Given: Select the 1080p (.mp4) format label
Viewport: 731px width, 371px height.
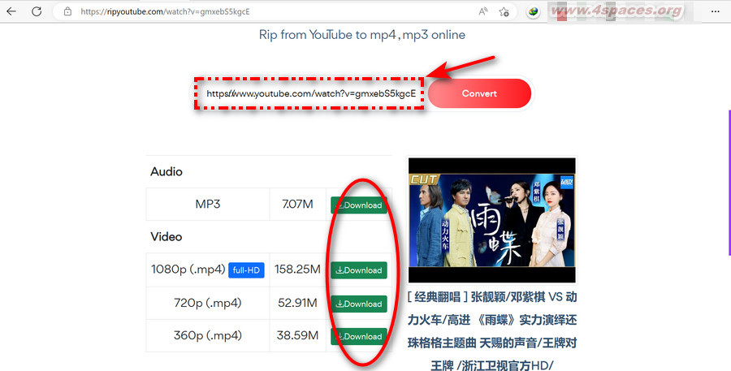Looking at the screenshot, I should coord(188,270).
